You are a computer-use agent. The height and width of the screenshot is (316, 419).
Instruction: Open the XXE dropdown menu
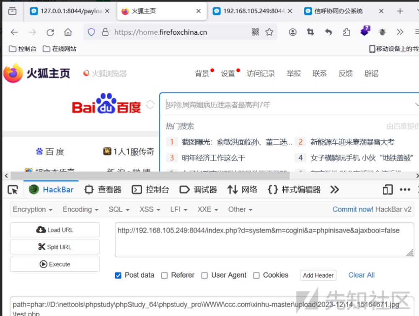pyautogui.click(x=208, y=209)
